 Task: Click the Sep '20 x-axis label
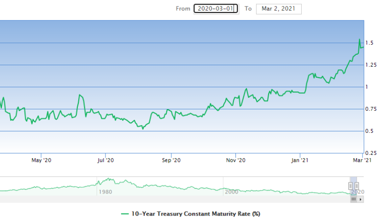tap(170, 160)
